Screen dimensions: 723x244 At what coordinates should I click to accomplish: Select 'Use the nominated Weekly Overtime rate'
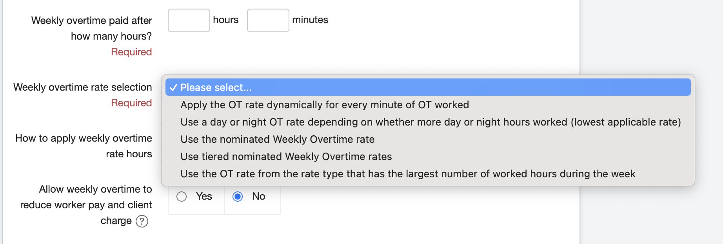pyautogui.click(x=277, y=139)
